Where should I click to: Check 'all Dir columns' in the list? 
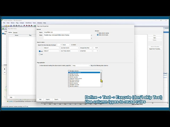(x=69, y=77)
